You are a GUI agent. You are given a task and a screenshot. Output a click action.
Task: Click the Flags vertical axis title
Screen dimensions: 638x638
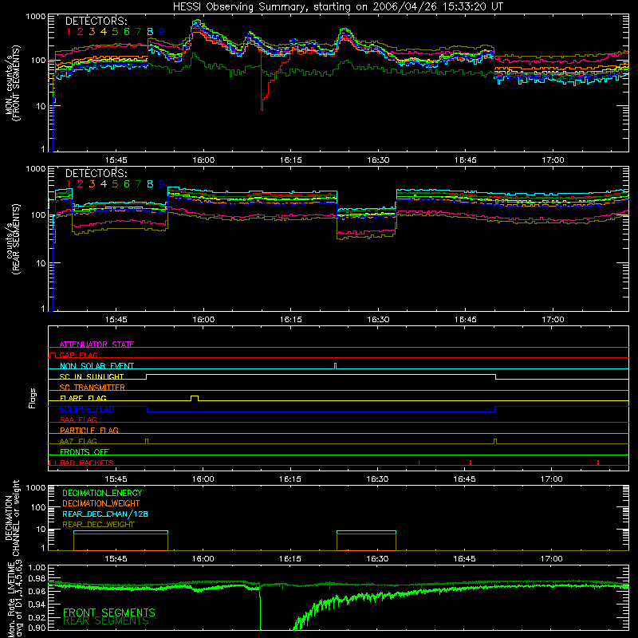click(33, 398)
